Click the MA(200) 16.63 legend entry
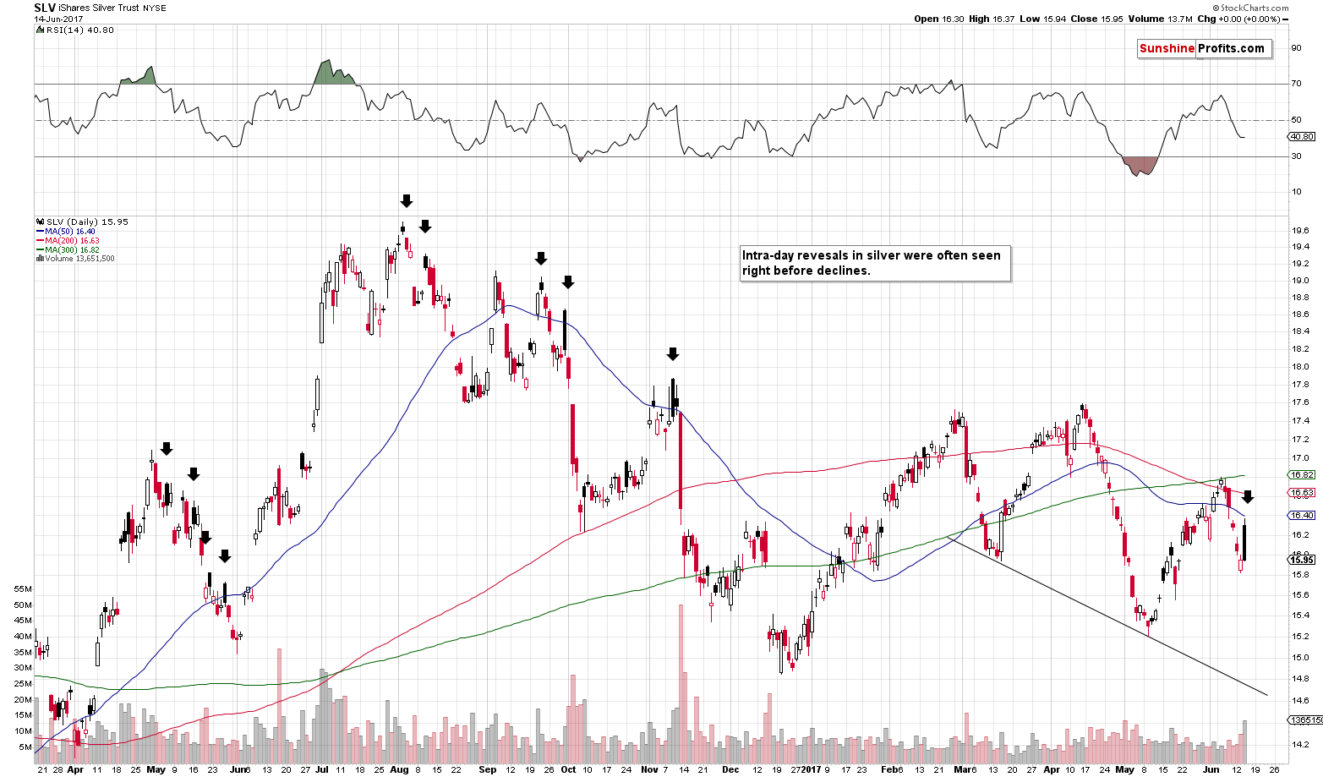Screen dimensions: 1323x777 click(x=68, y=241)
